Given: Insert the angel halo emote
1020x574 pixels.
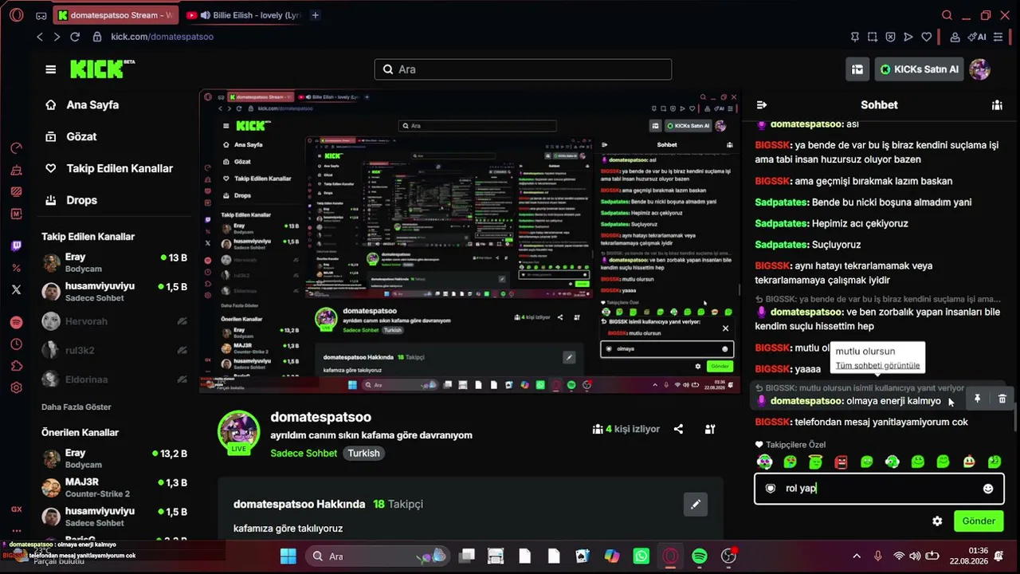Looking at the screenshot, I should click(815, 462).
